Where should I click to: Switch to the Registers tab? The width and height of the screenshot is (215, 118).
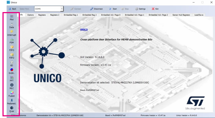42,15
